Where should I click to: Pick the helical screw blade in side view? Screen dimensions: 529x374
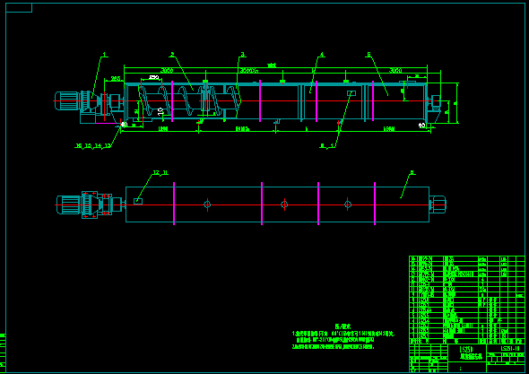tap(190, 100)
